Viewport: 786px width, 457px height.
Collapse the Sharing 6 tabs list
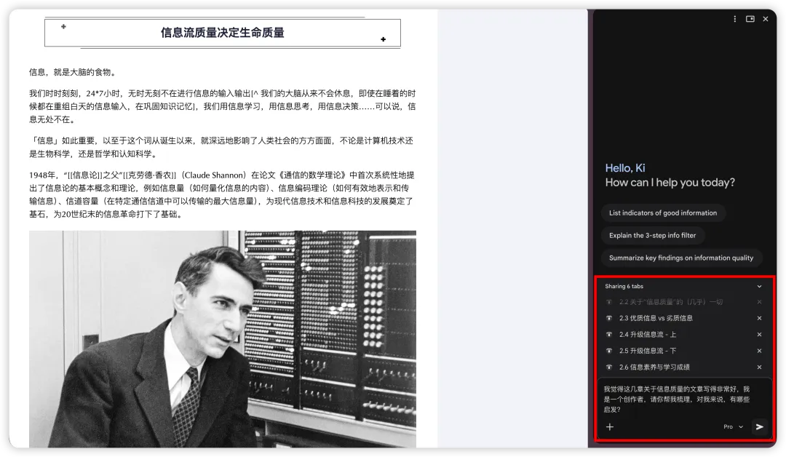coord(759,286)
